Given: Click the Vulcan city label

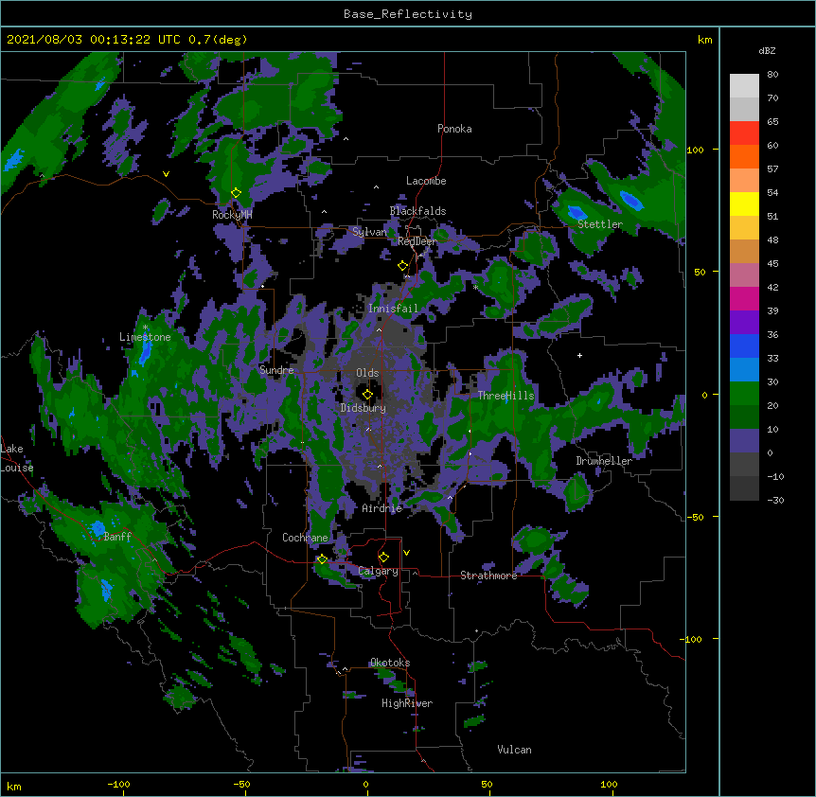Looking at the screenshot, I should tap(514, 750).
